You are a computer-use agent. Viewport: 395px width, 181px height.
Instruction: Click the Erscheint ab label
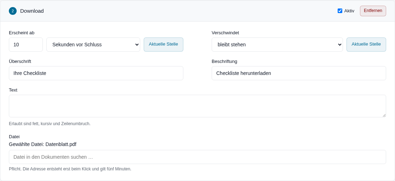point(22,33)
